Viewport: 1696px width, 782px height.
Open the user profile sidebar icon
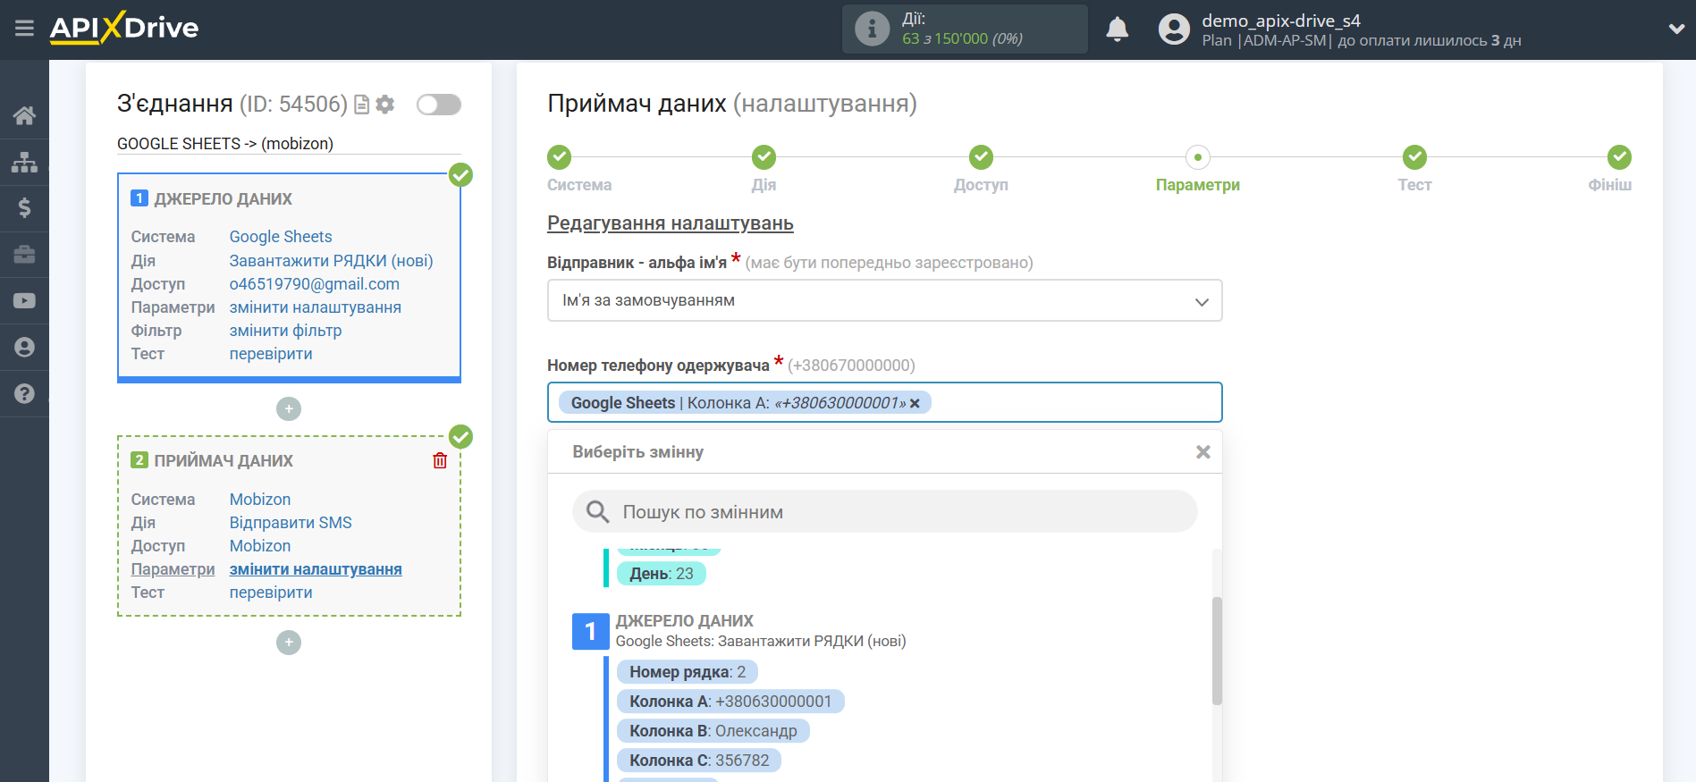pyautogui.click(x=24, y=348)
